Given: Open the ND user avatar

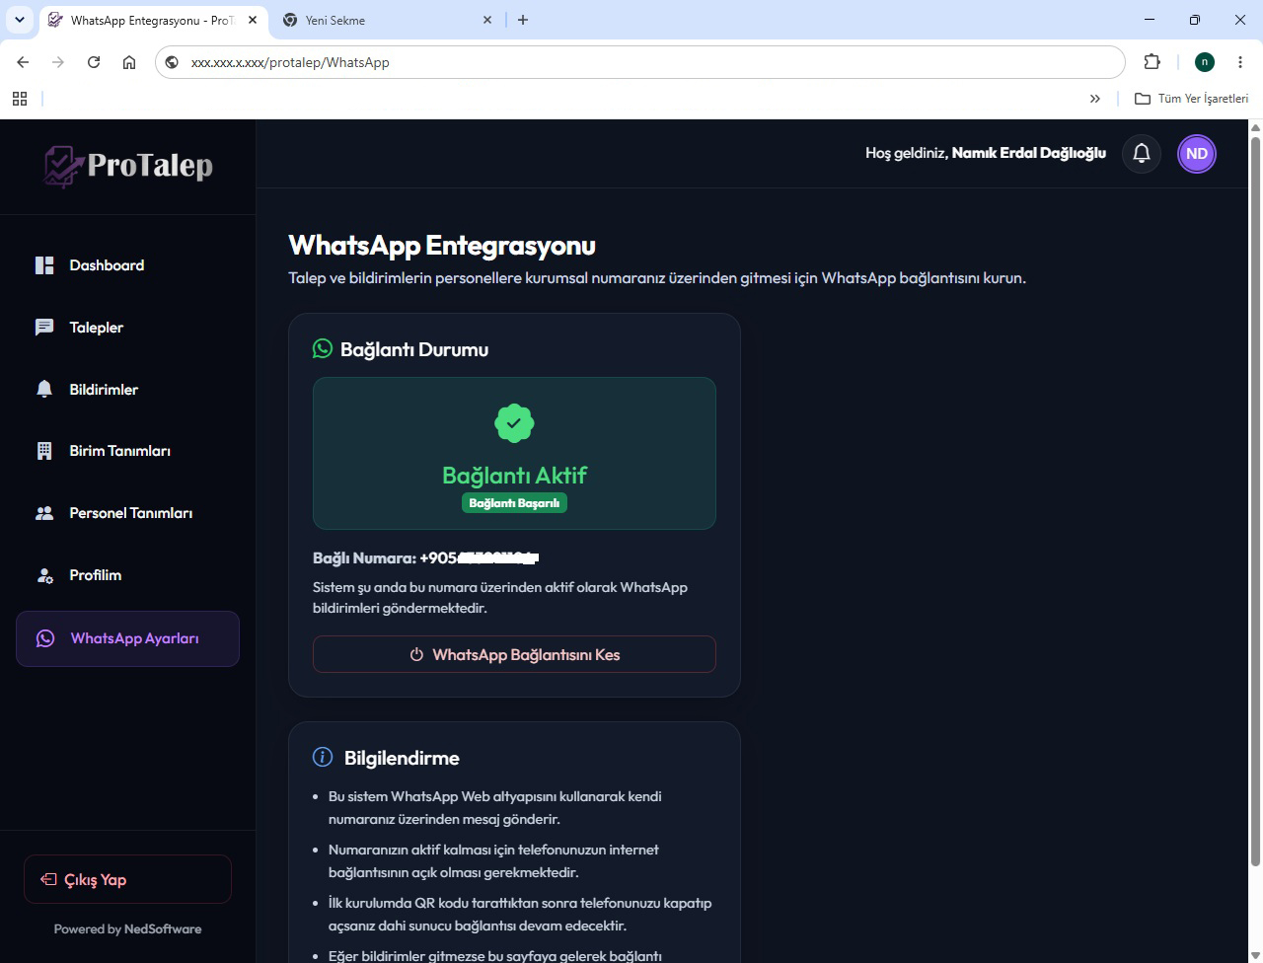Looking at the screenshot, I should pos(1197,153).
